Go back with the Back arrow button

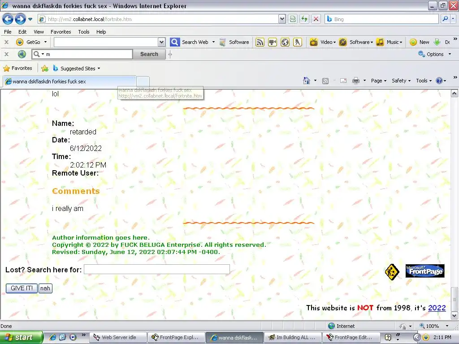click(x=8, y=19)
